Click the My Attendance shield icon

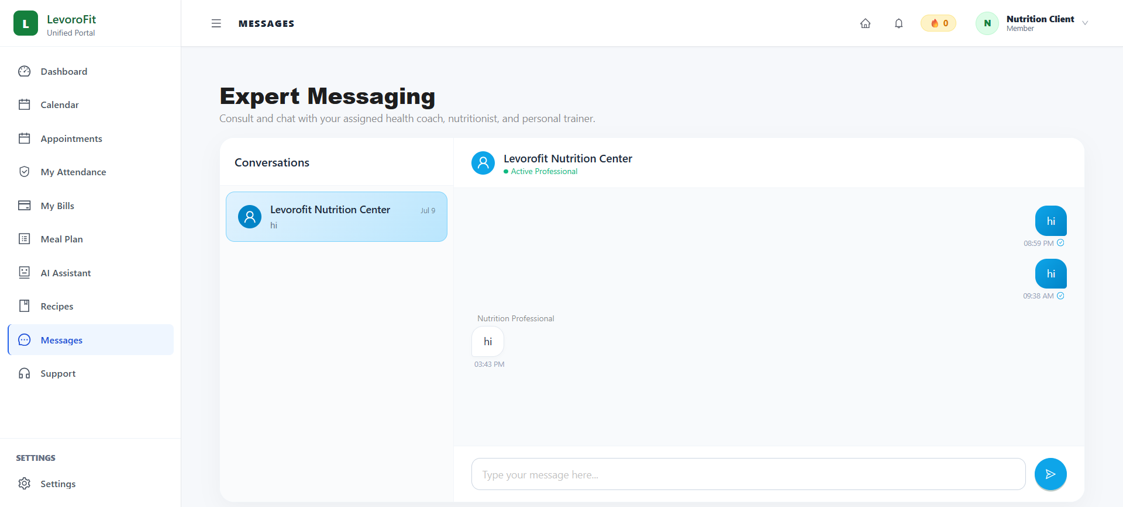tap(25, 172)
